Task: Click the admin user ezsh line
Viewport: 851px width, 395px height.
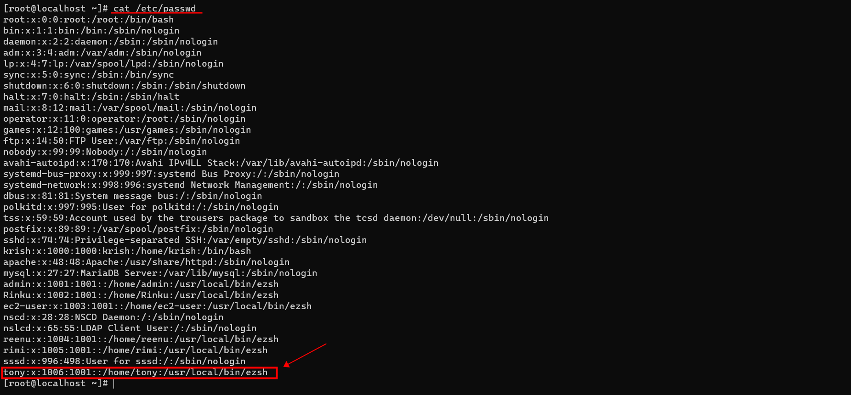Action: 141,284
